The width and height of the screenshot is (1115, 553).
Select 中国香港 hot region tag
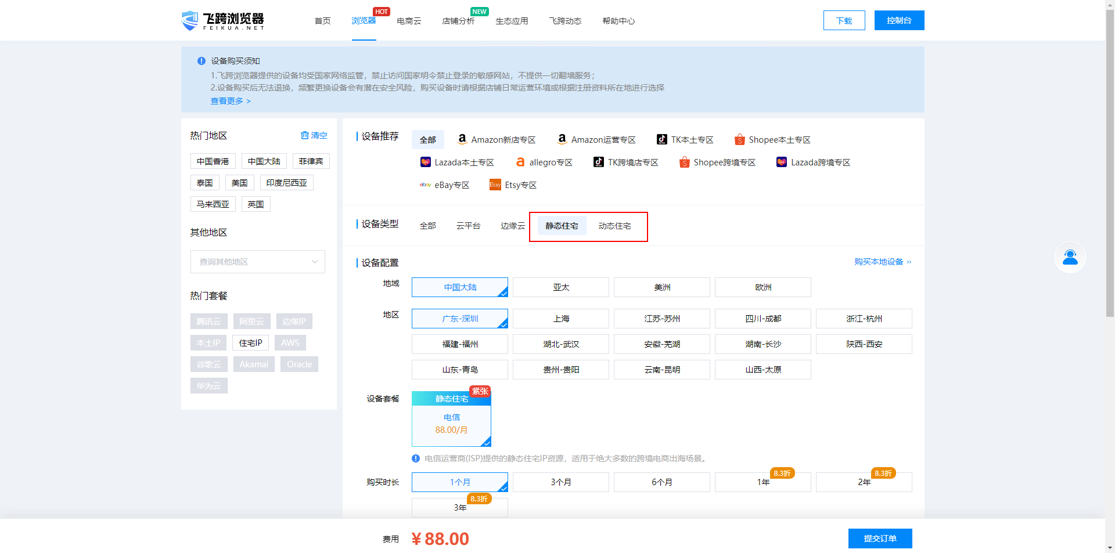pos(213,161)
